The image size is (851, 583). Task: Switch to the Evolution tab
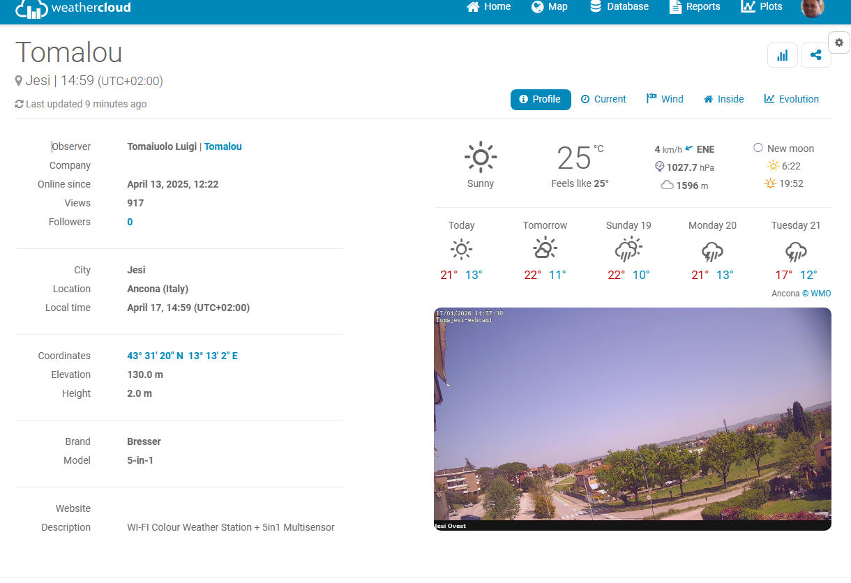791,99
